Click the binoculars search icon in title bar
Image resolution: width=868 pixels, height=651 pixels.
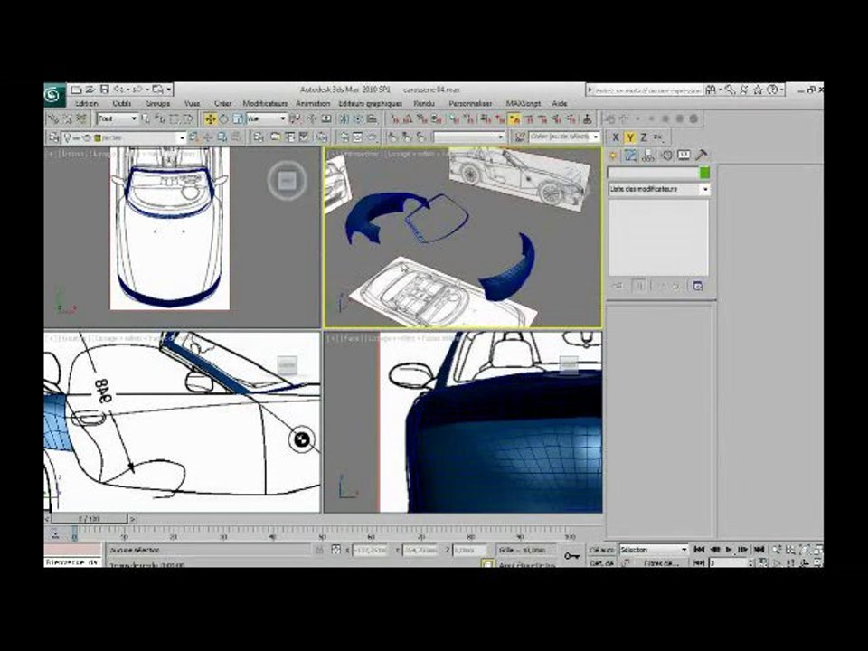click(711, 90)
